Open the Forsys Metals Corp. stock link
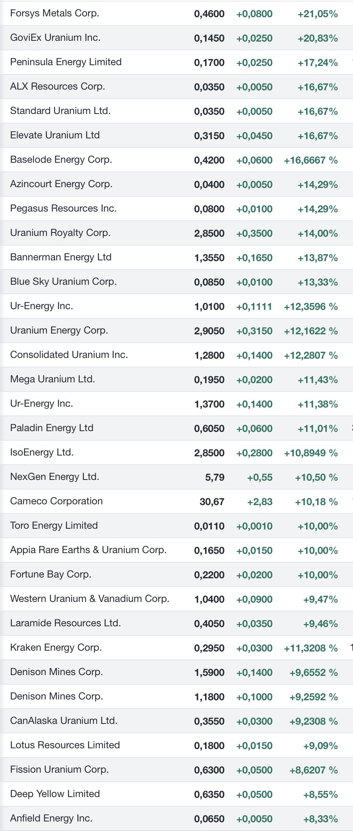This screenshot has height=831, width=353. [x=55, y=13]
